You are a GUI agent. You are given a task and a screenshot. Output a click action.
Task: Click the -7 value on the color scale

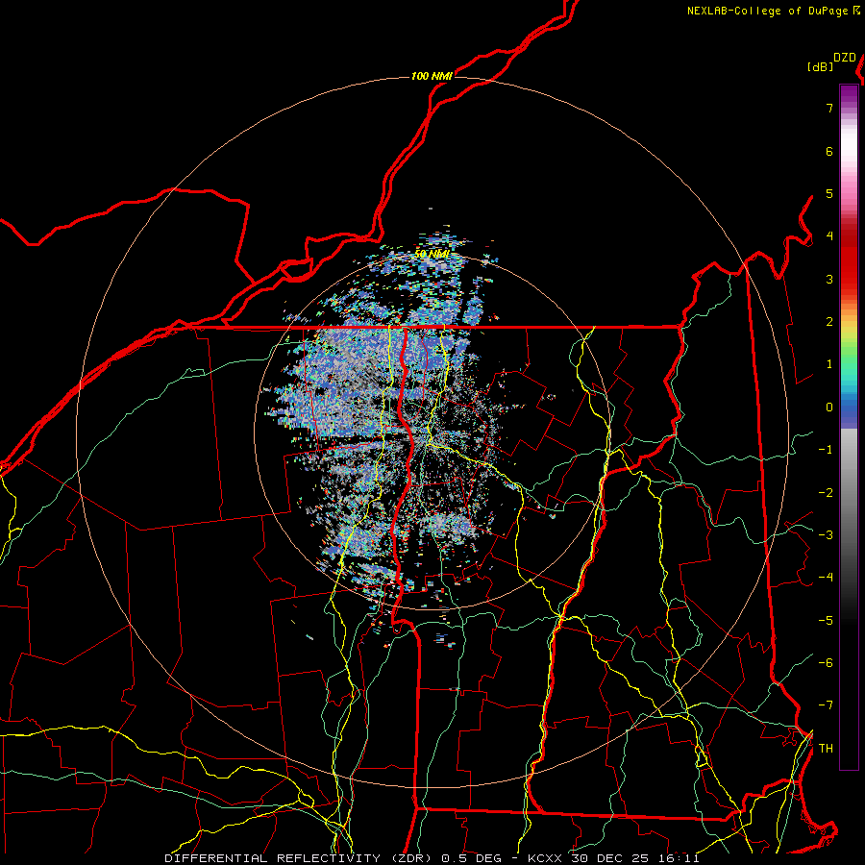point(826,705)
